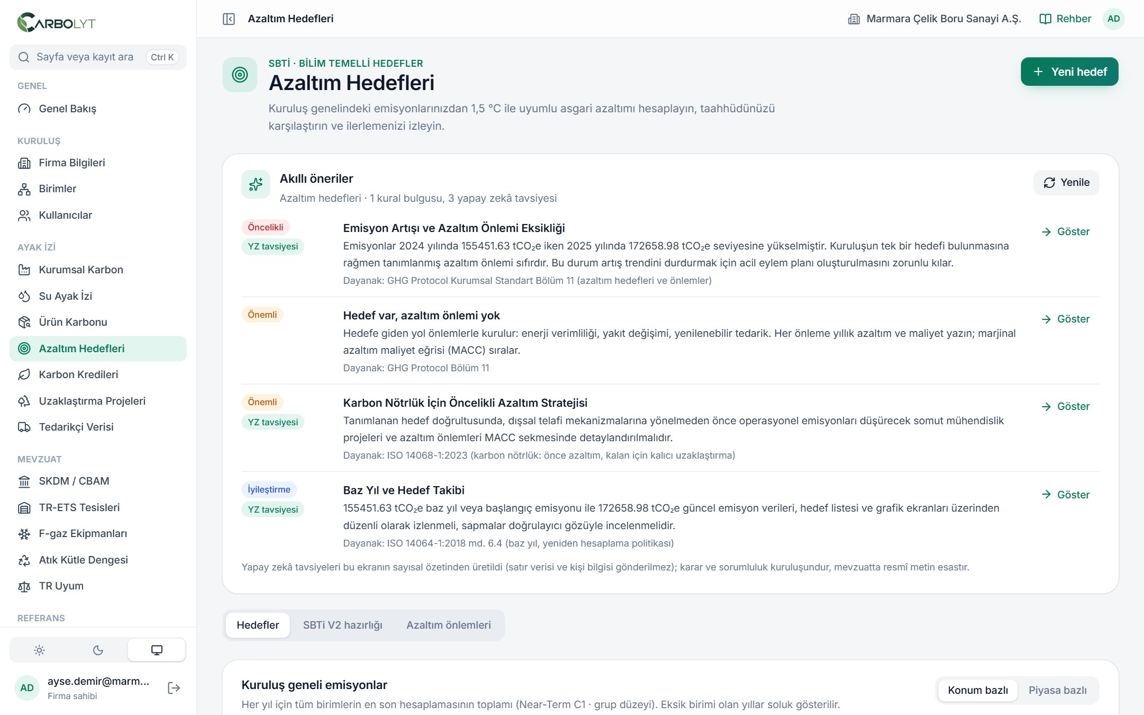Image resolution: width=1144 pixels, height=715 pixels.
Task: Click the logout icon next to user email
Action: click(x=174, y=688)
